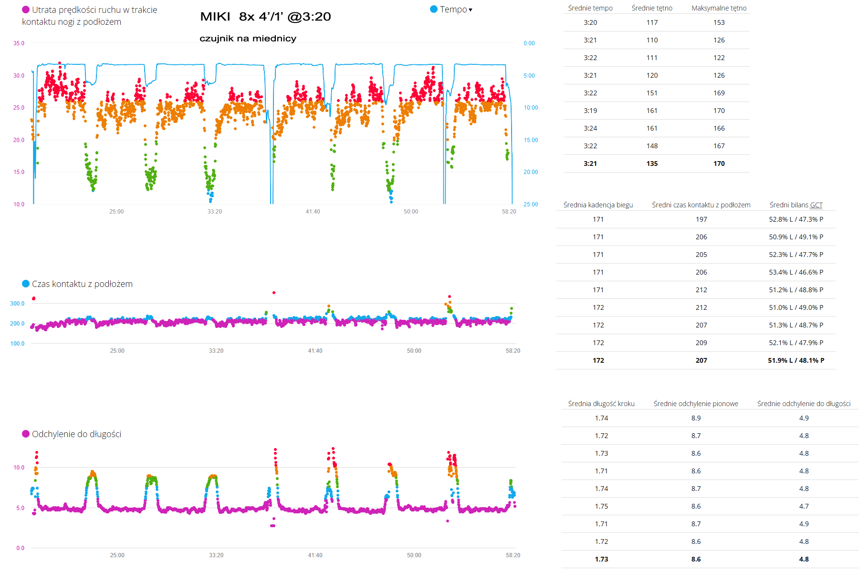Click the blue dot beside Czas kontaktu legend

click(26, 284)
